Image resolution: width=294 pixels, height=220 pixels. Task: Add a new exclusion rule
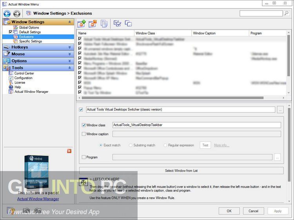point(82,23)
